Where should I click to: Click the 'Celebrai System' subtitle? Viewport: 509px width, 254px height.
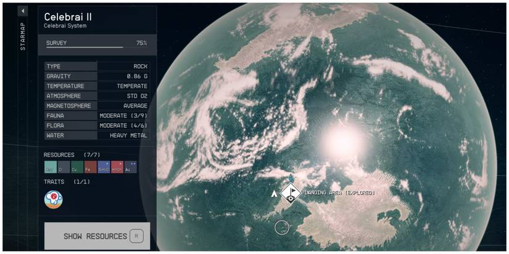(65, 26)
